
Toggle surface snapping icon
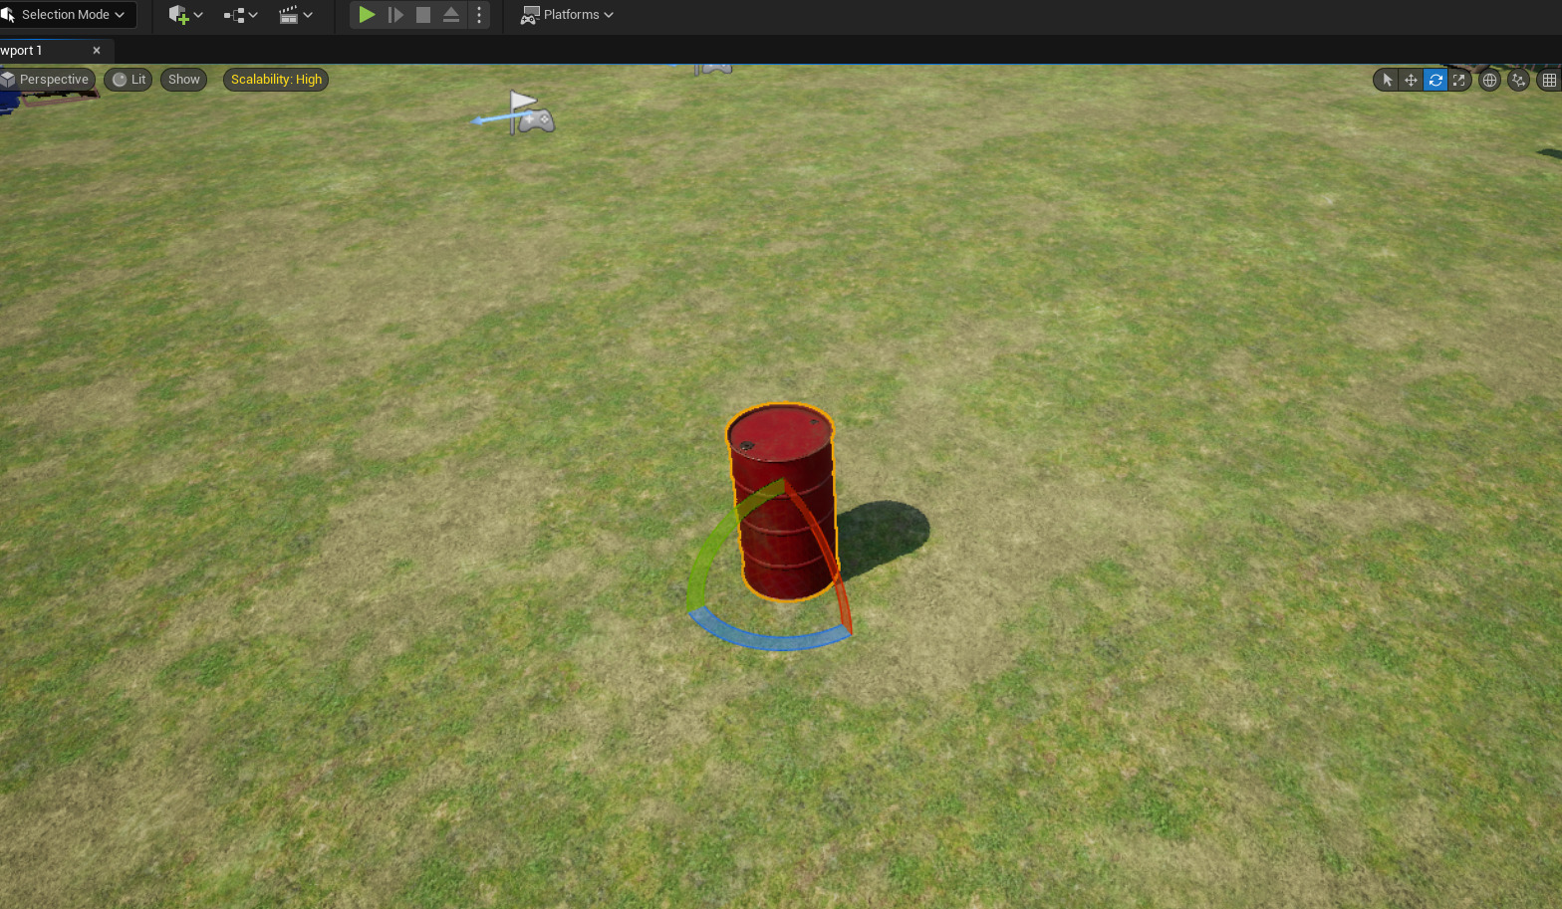click(1518, 81)
